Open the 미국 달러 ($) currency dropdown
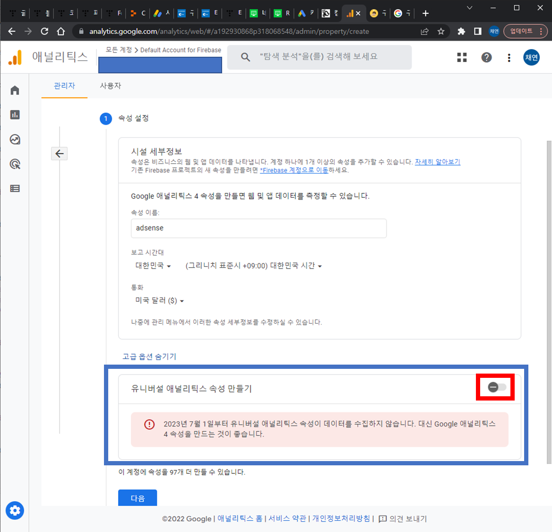552x532 pixels. point(159,301)
